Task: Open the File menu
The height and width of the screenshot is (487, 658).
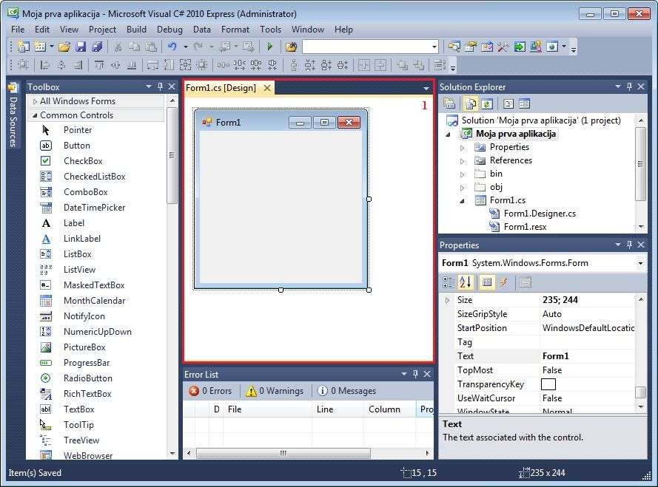Action: [x=18, y=30]
